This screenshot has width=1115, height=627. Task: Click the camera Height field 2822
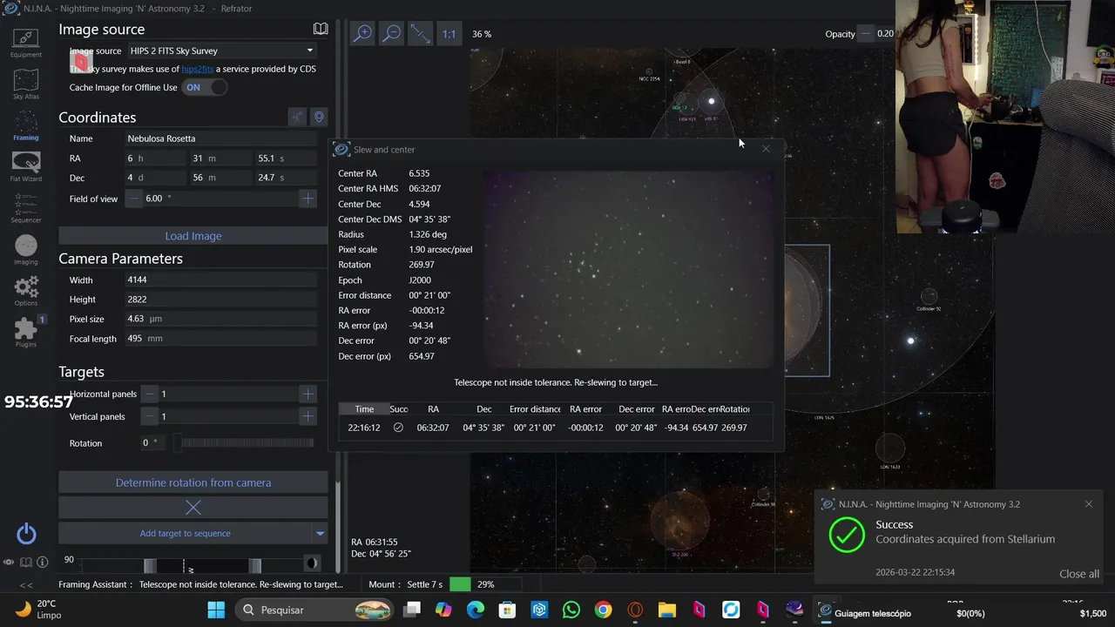[220, 300]
